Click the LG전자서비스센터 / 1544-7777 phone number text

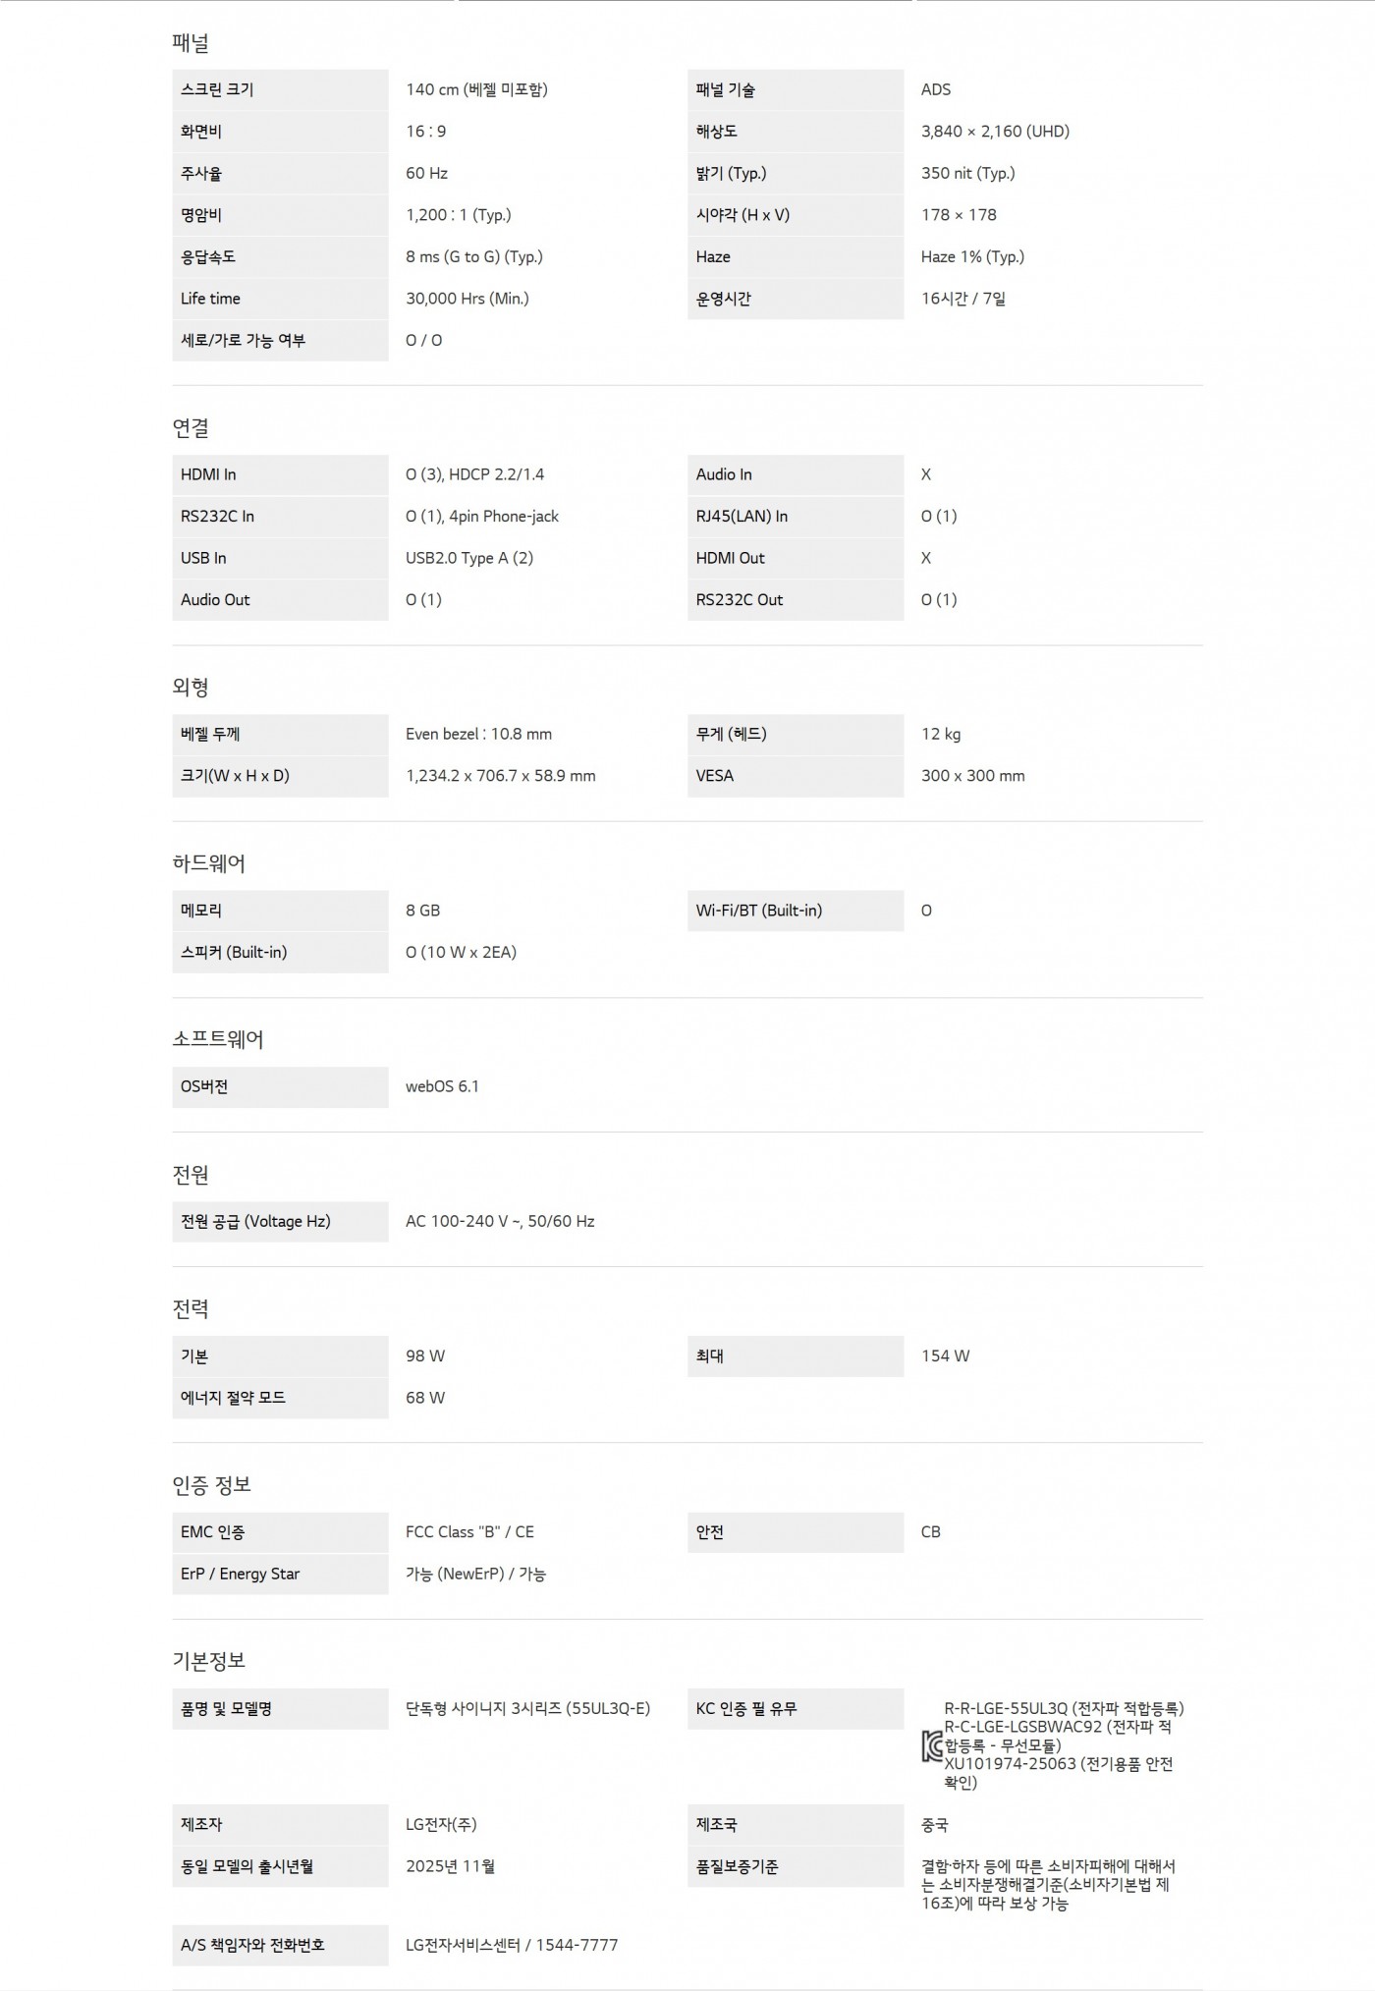coord(512,1945)
